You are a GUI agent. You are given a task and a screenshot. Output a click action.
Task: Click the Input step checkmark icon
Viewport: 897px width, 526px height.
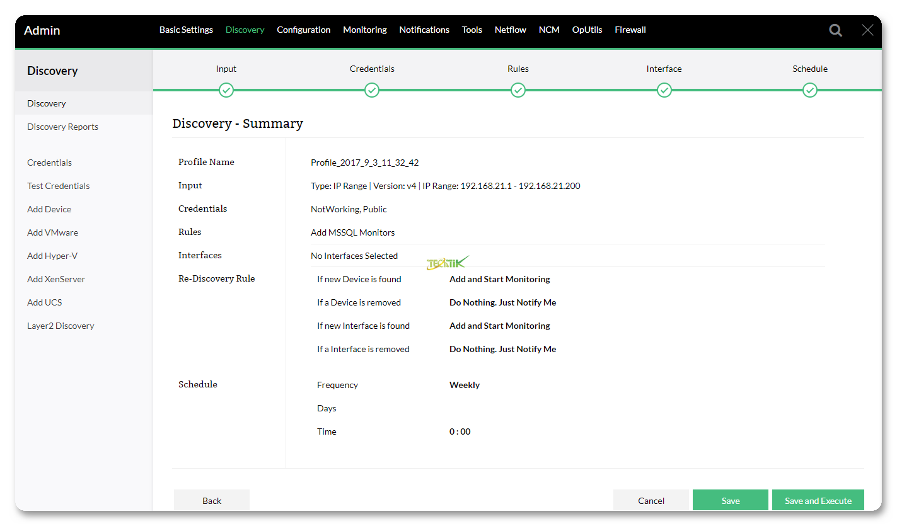[x=226, y=91]
